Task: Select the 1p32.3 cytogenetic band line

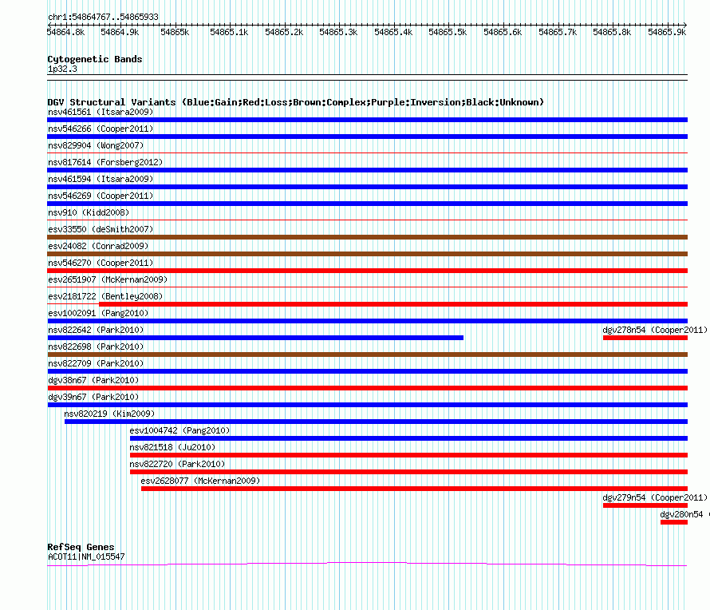Action: [x=367, y=77]
